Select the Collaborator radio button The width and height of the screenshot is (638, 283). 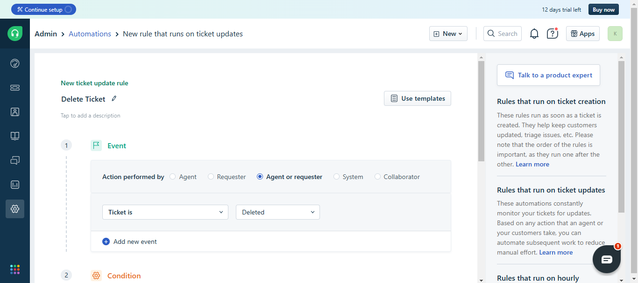coord(378,177)
